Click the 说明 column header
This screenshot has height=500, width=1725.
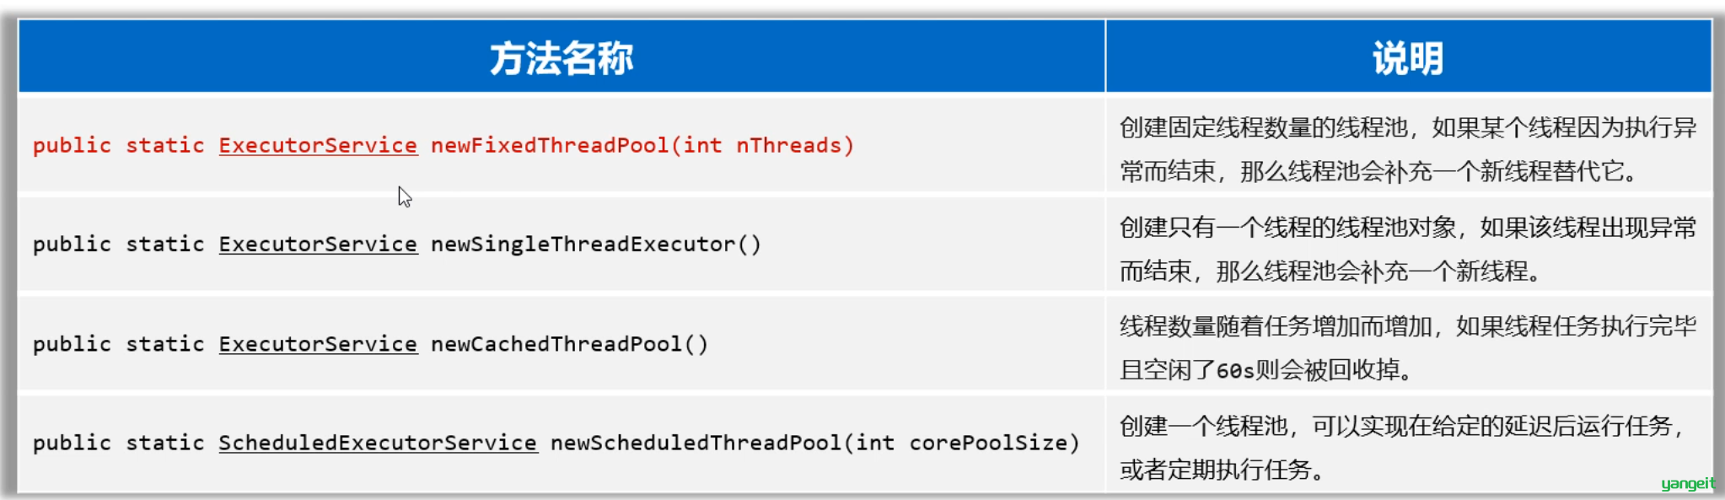1408,58
